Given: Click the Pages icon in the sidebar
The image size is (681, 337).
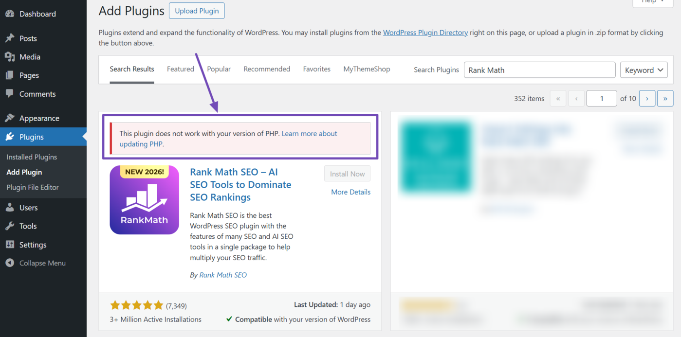Looking at the screenshot, I should click(10, 75).
